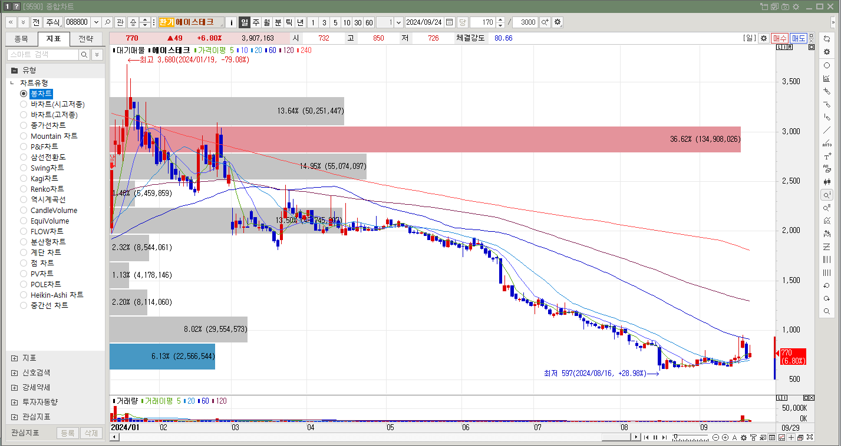Expand the 신호검색 section
The image size is (841, 446).
(14, 372)
